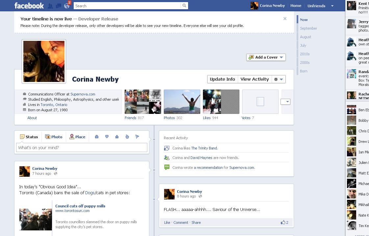Switch to the Place composer tab
The image size is (369, 236).
(77, 137)
